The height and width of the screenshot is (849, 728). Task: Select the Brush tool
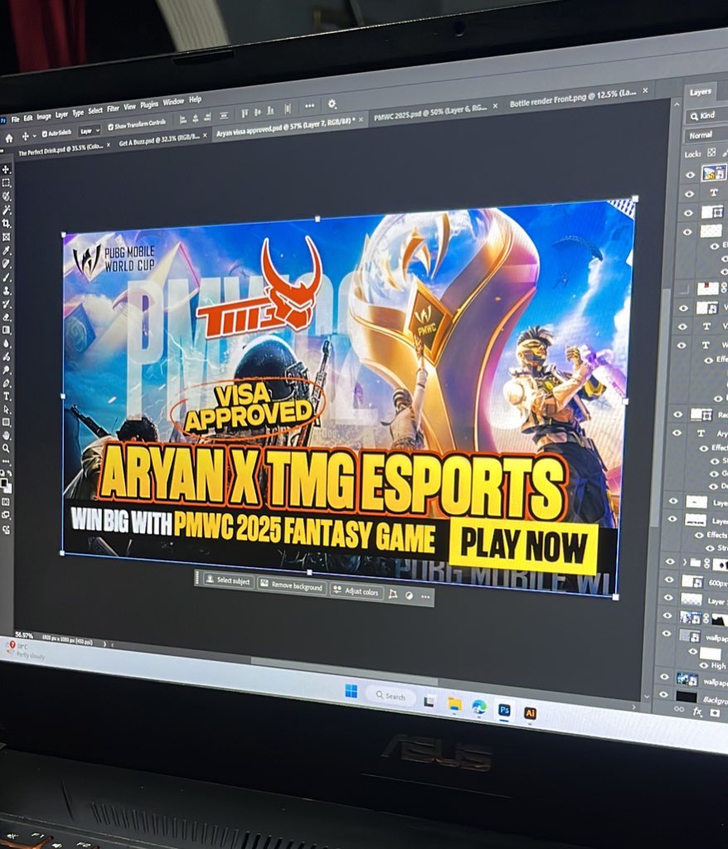(x=6, y=277)
